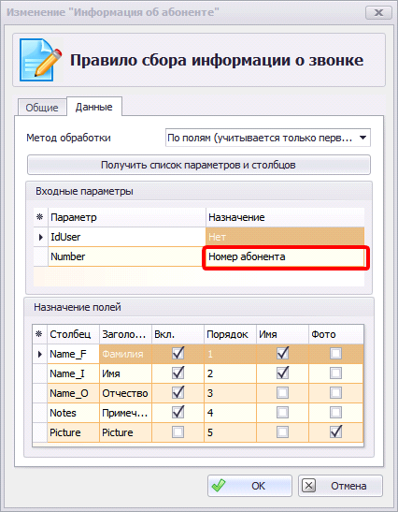This screenshot has height=512, width=398.
Task: Click the asterisk icon in Входные параметры header
Action: (40, 217)
